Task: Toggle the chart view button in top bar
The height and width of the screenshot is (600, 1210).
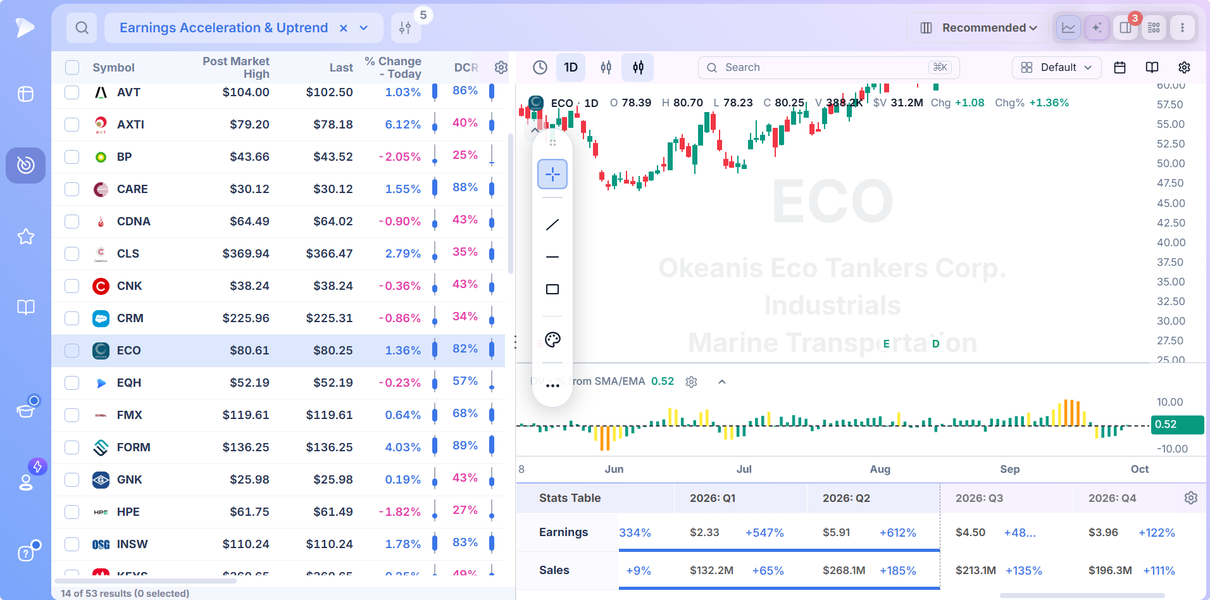Action: tap(1068, 28)
